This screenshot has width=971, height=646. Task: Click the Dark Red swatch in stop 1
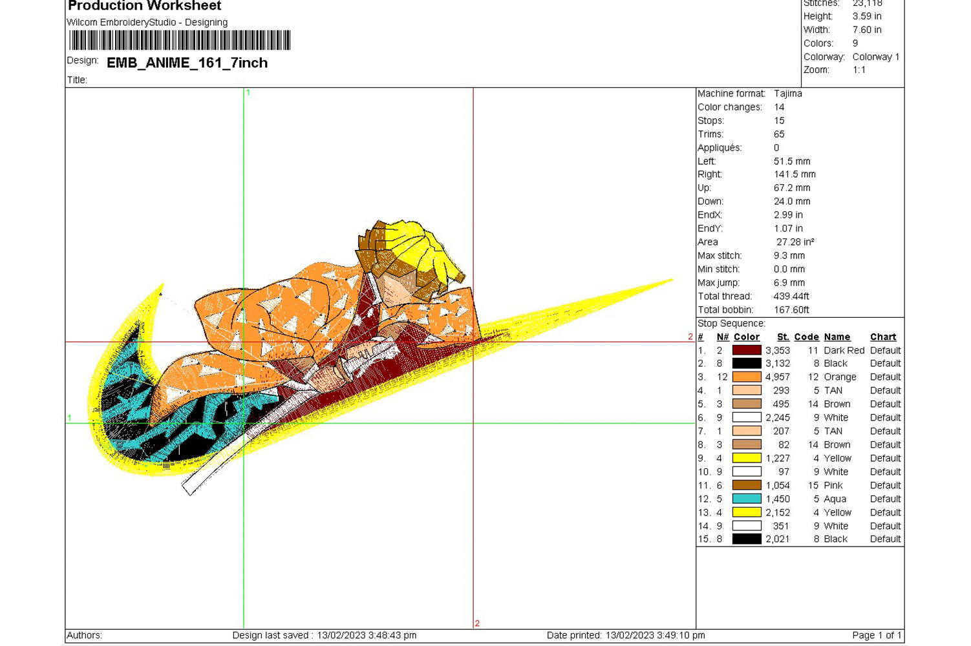coord(747,350)
